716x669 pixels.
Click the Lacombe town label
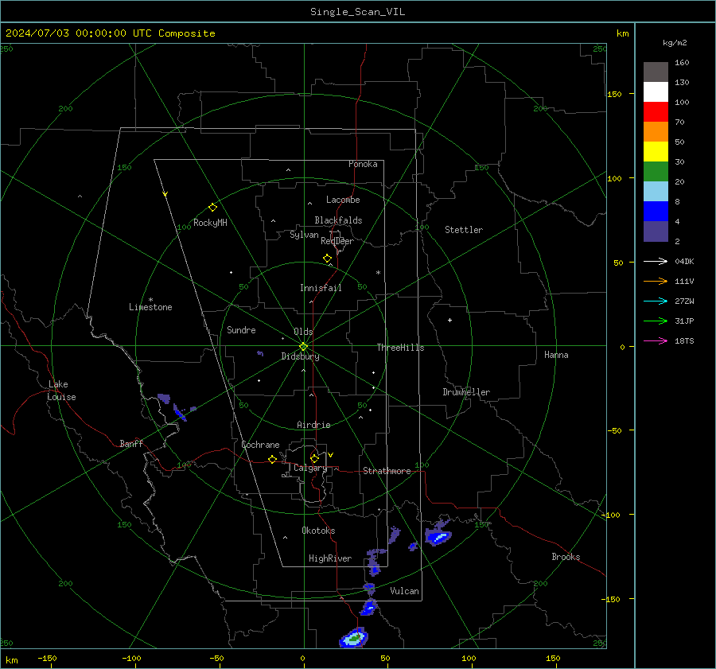[343, 200]
